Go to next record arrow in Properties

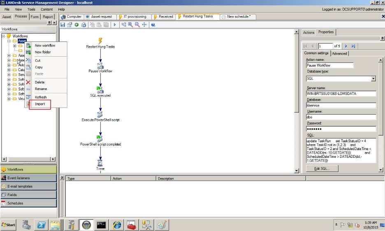pyautogui.click(x=346, y=46)
